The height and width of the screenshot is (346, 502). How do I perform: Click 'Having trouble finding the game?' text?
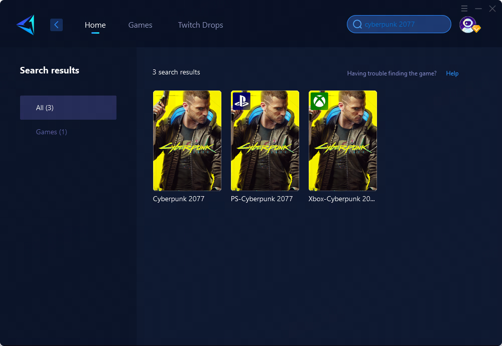[x=392, y=73]
